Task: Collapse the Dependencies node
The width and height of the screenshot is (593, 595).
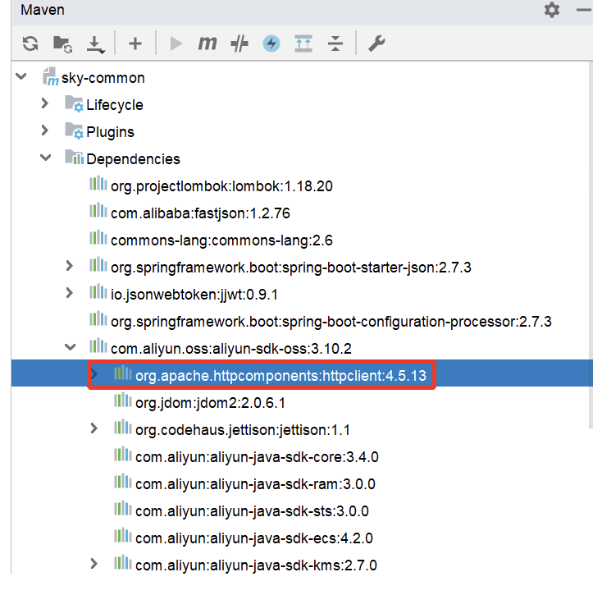Action: click(45, 158)
